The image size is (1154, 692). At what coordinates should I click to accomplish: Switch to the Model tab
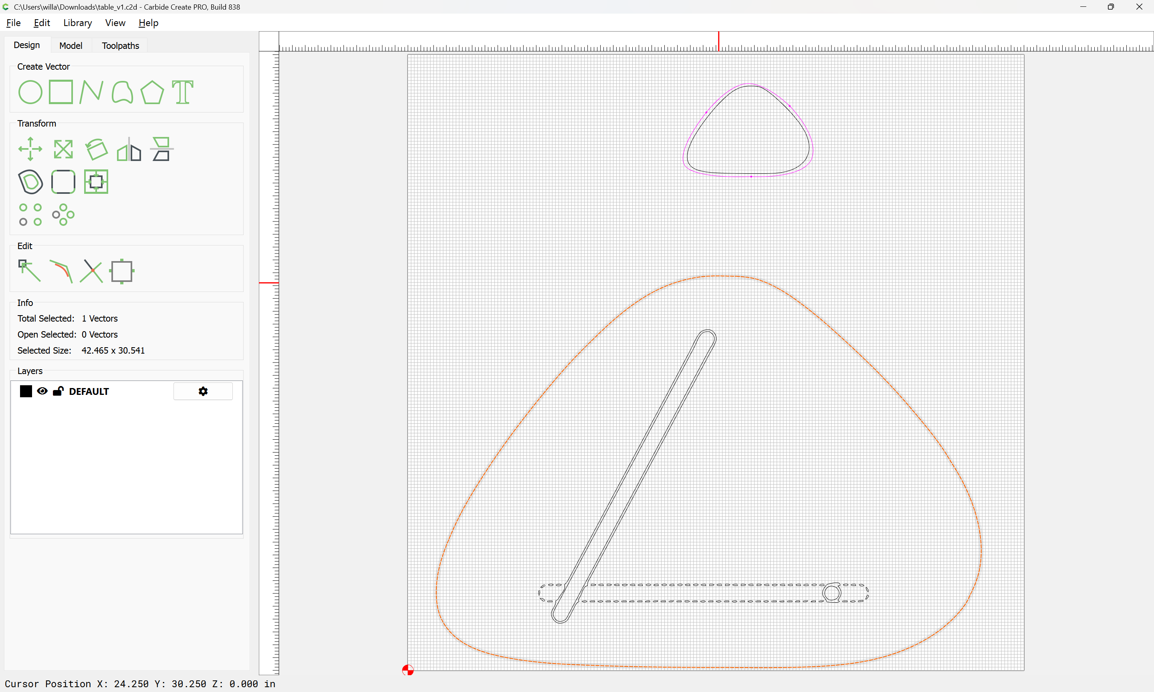pos(71,46)
